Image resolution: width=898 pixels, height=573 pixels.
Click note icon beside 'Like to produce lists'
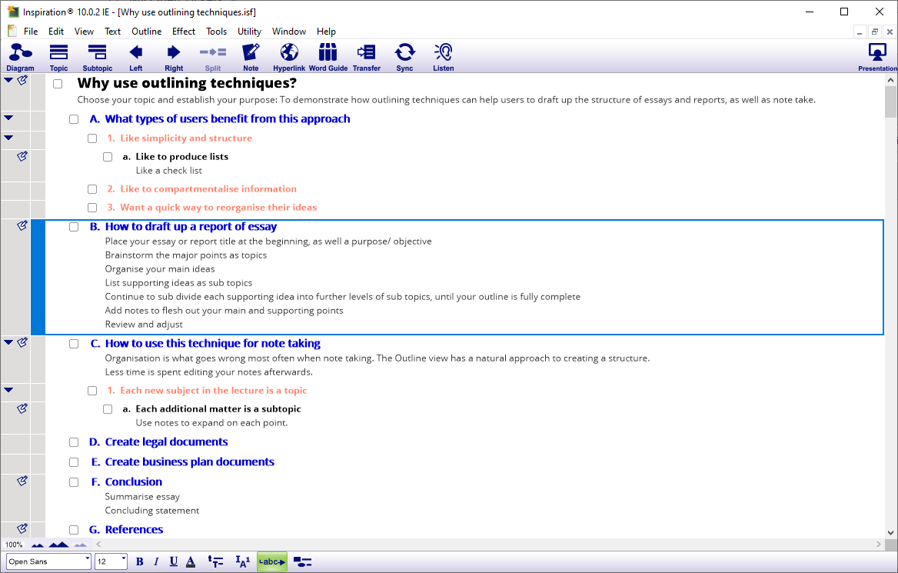22,156
